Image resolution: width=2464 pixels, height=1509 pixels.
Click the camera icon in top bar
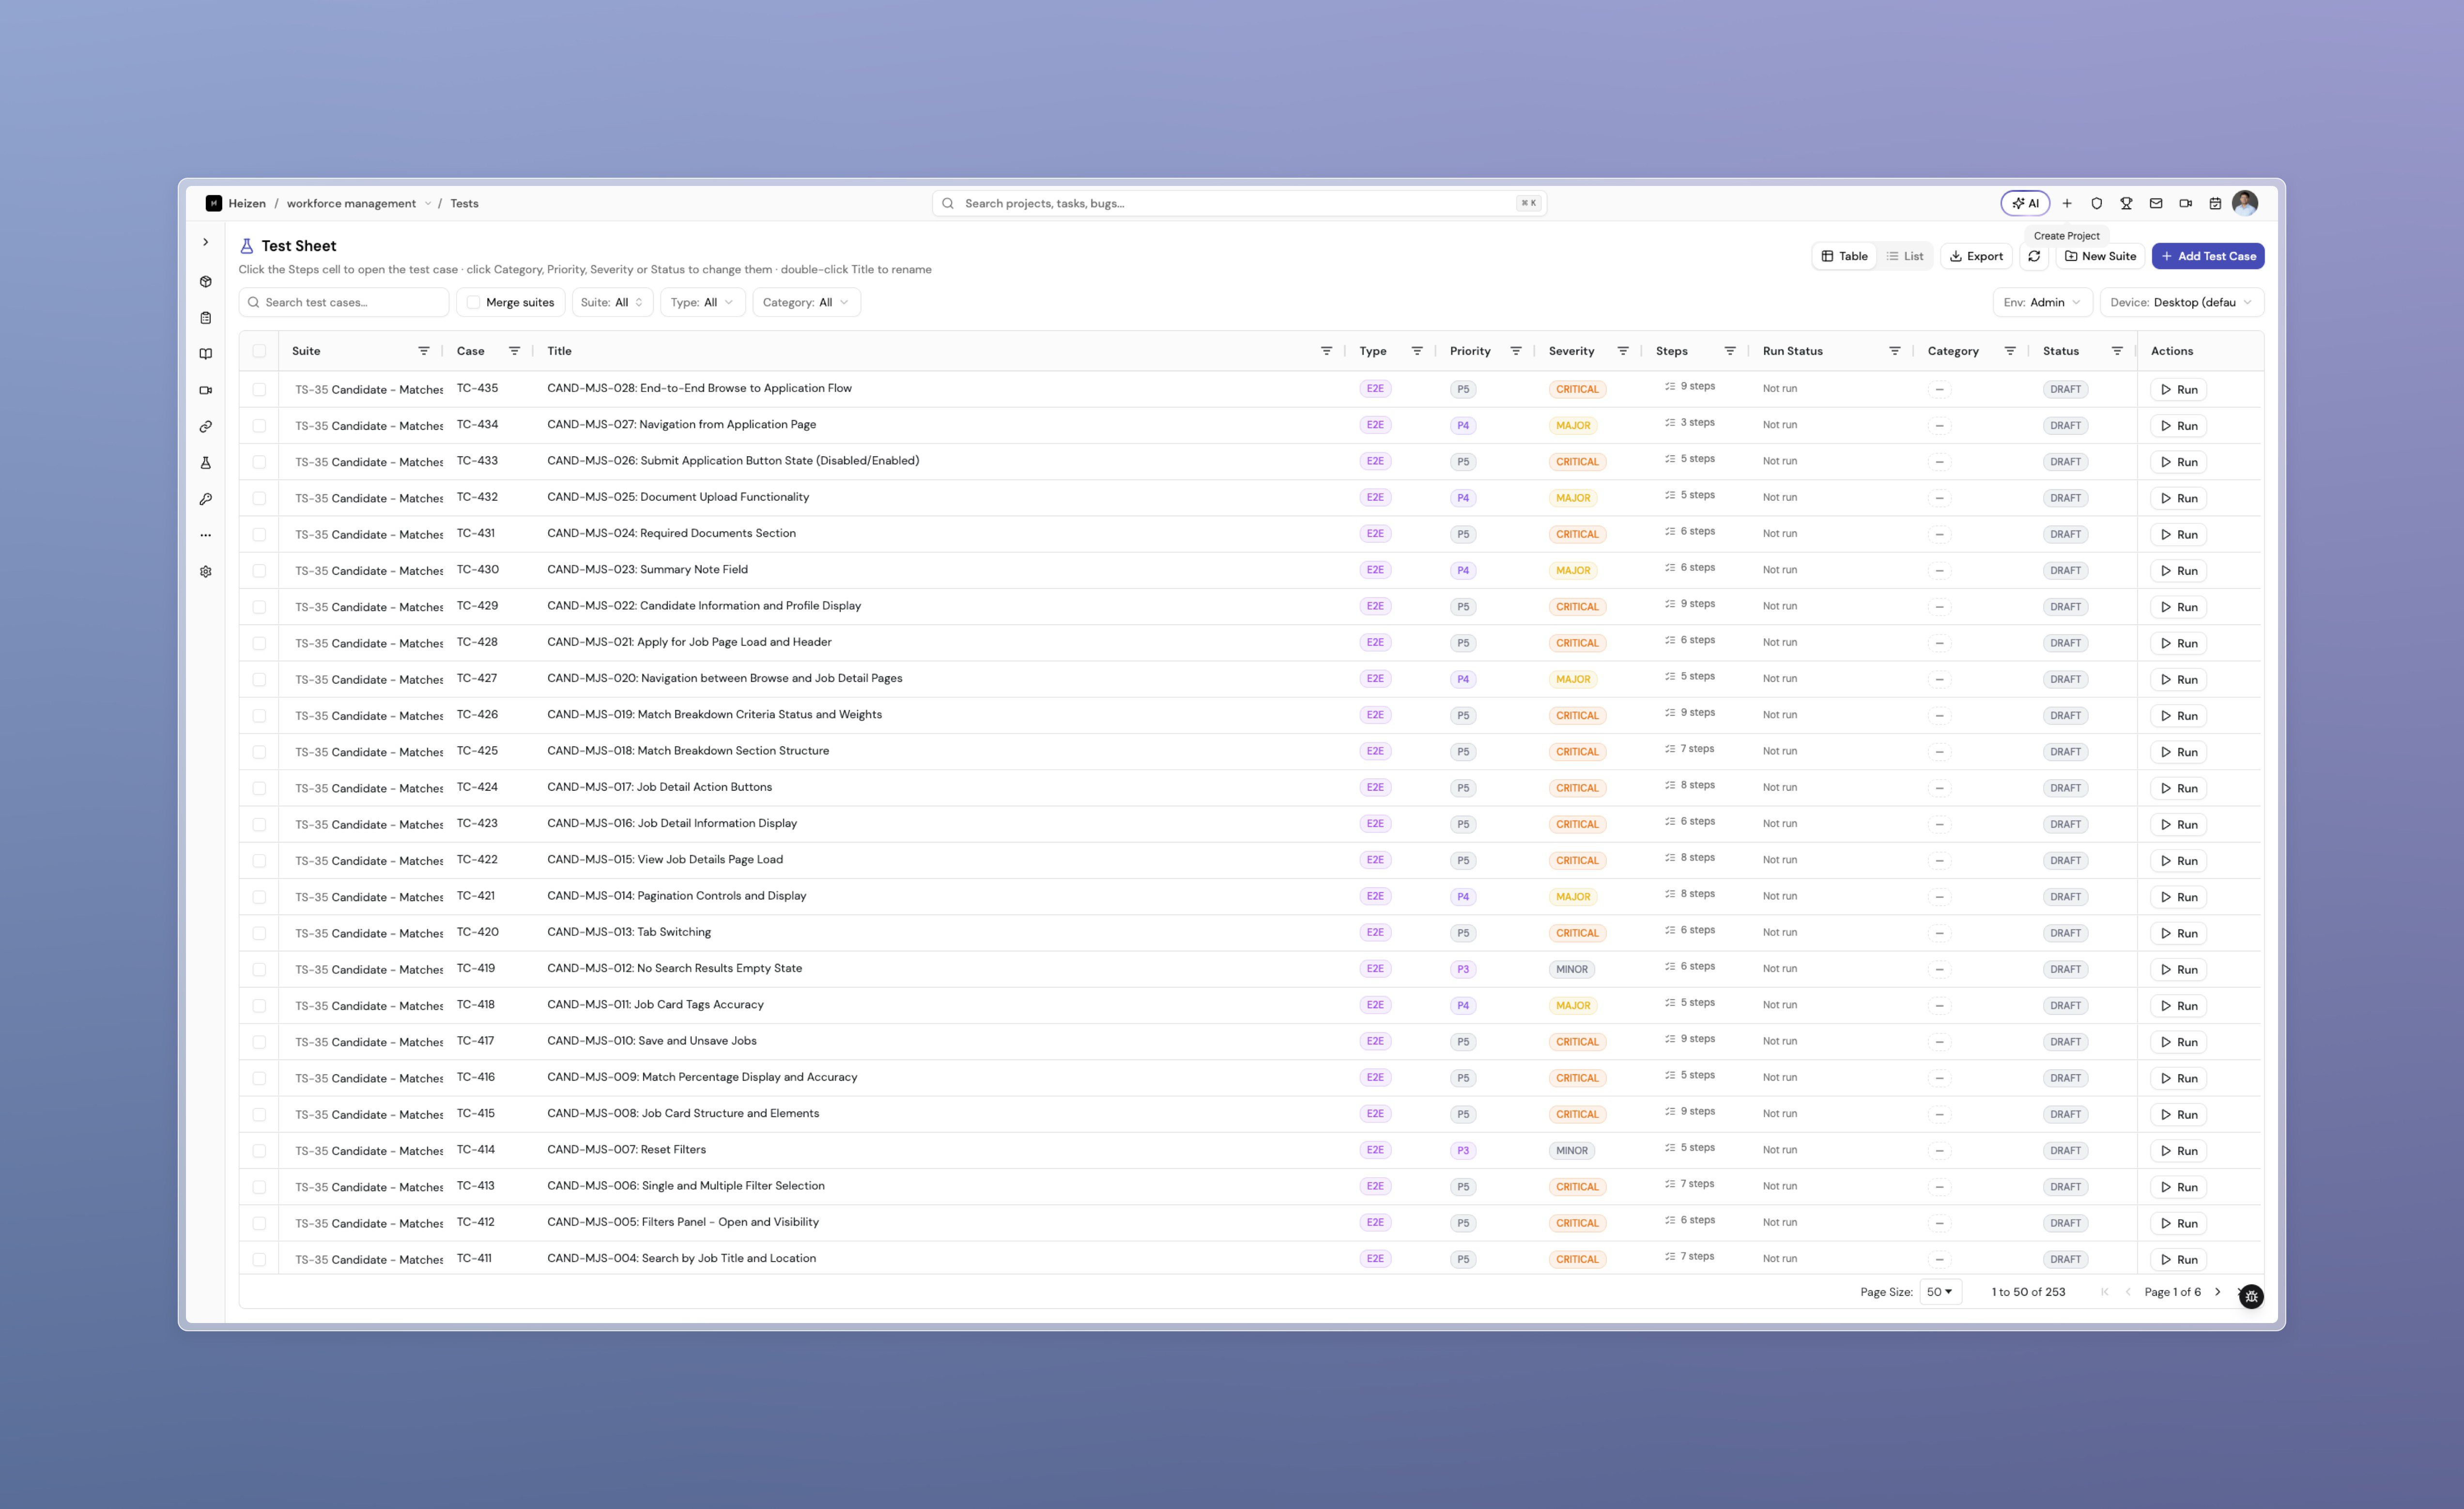(2186, 203)
